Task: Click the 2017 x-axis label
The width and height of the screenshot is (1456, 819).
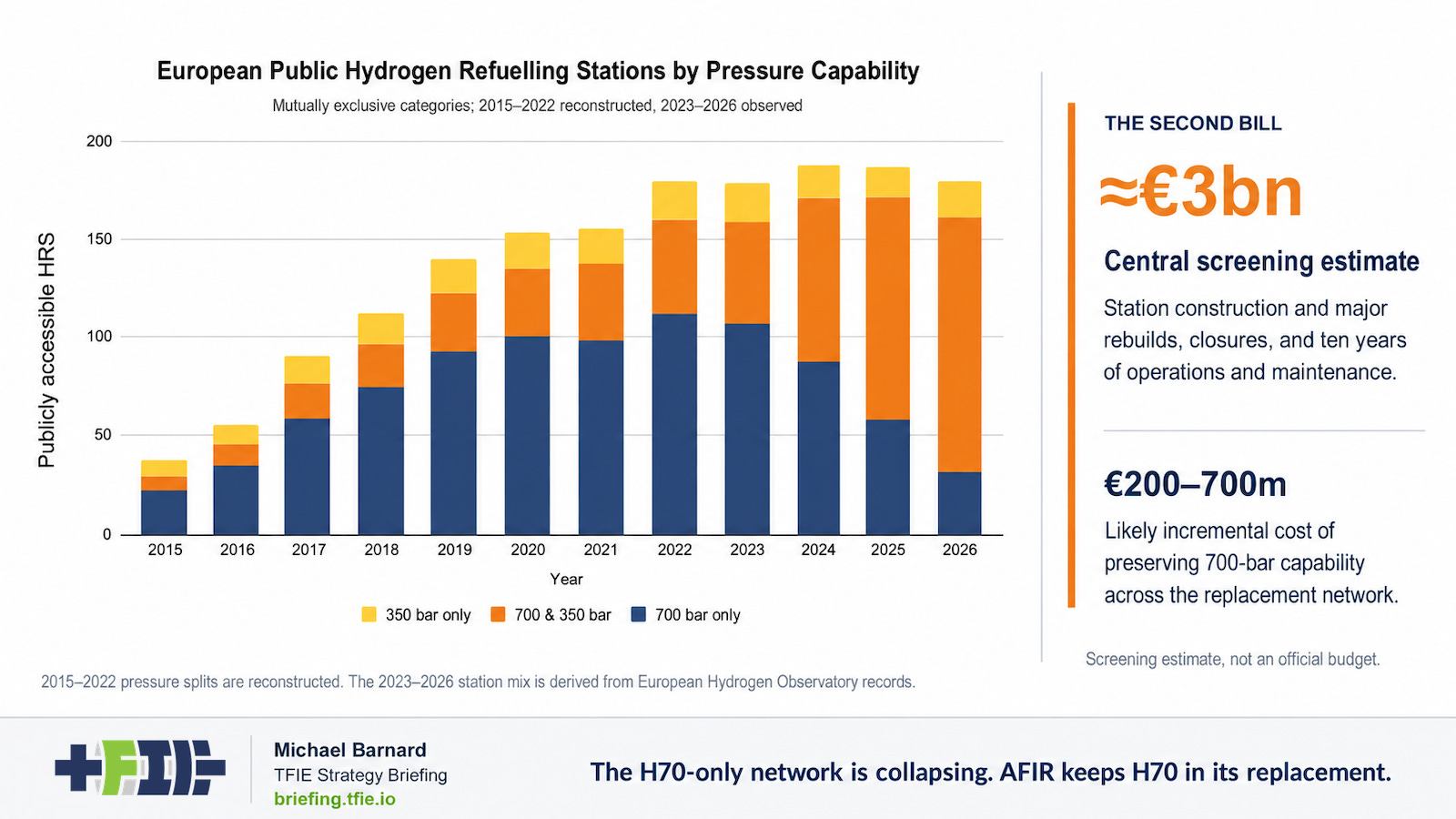Action: (x=308, y=550)
